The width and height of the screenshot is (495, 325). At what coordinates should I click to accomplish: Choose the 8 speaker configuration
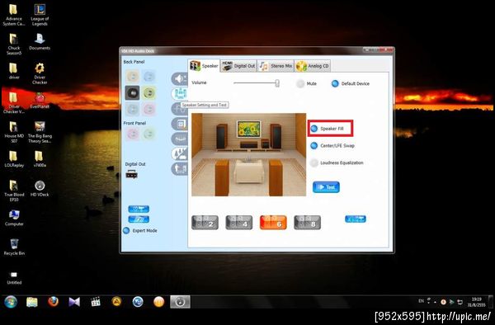coord(307,223)
